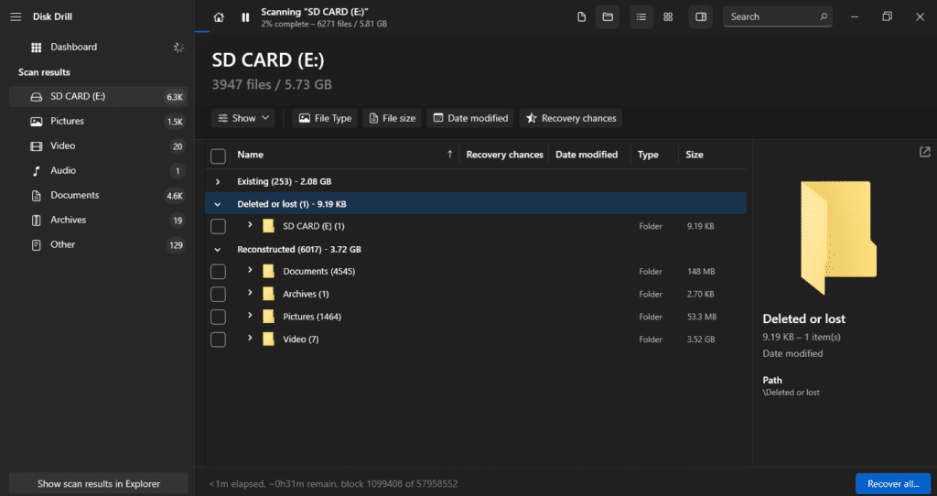This screenshot has width=937, height=496.
Task: Click the Home icon in top bar
Action: 219,16
